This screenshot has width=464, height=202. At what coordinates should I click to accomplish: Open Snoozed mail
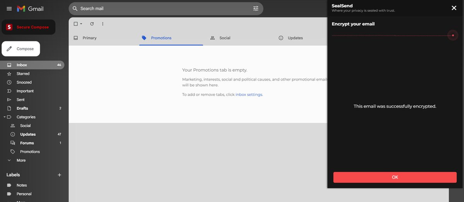(32, 82)
